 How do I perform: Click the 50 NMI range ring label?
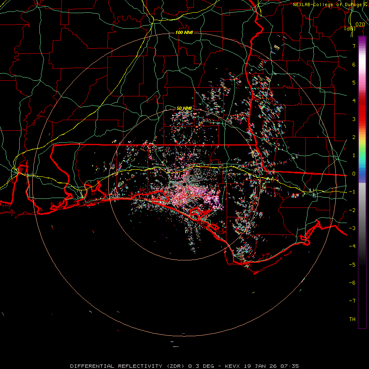tap(184, 108)
